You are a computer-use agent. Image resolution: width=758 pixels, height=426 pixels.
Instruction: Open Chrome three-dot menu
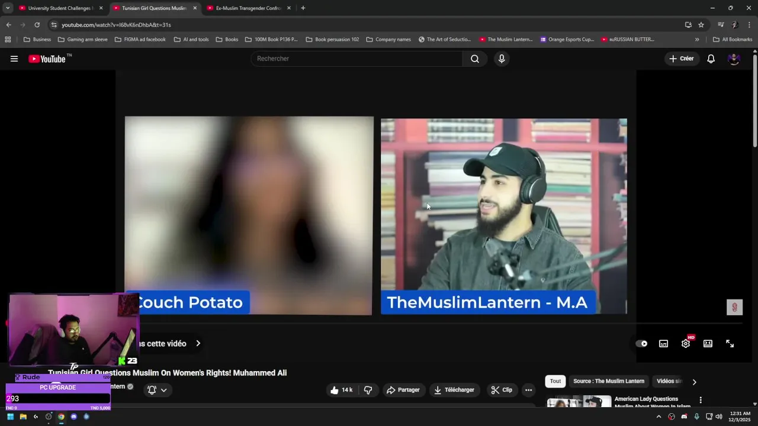coord(750,25)
